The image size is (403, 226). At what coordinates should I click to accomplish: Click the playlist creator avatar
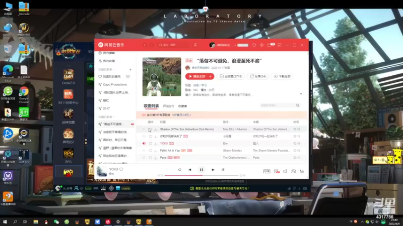click(x=187, y=68)
